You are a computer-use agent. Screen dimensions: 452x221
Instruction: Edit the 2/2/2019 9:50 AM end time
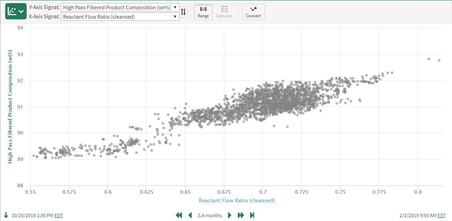(418, 215)
